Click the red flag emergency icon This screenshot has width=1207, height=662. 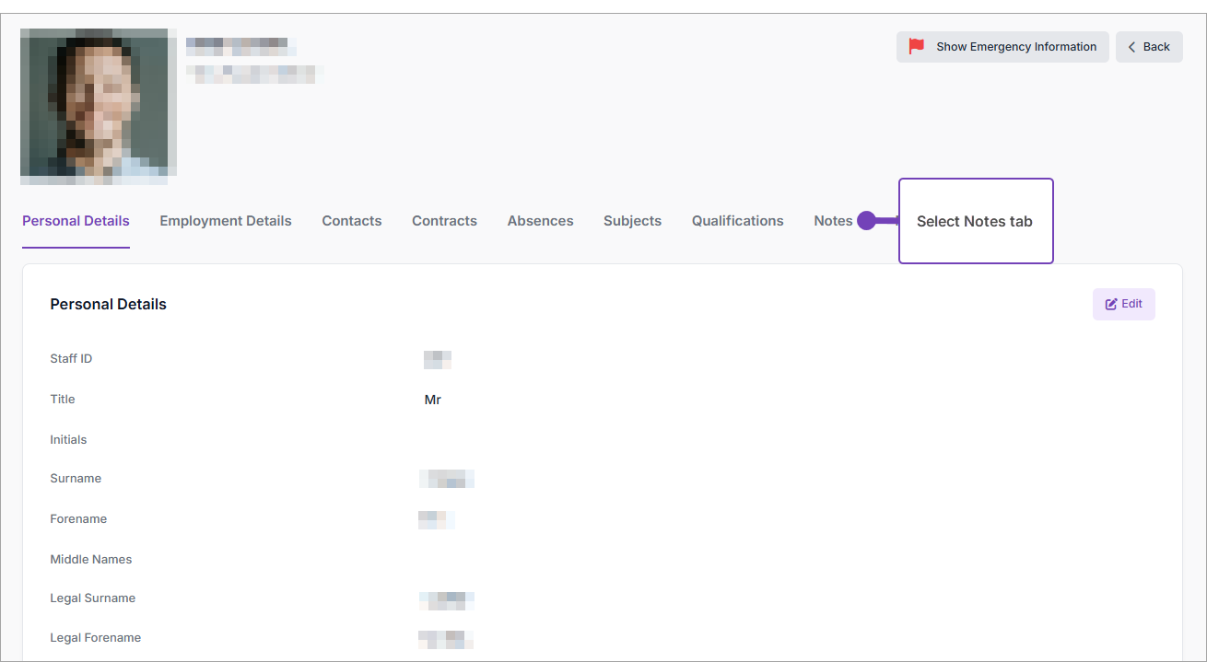pyautogui.click(x=915, y=46)
